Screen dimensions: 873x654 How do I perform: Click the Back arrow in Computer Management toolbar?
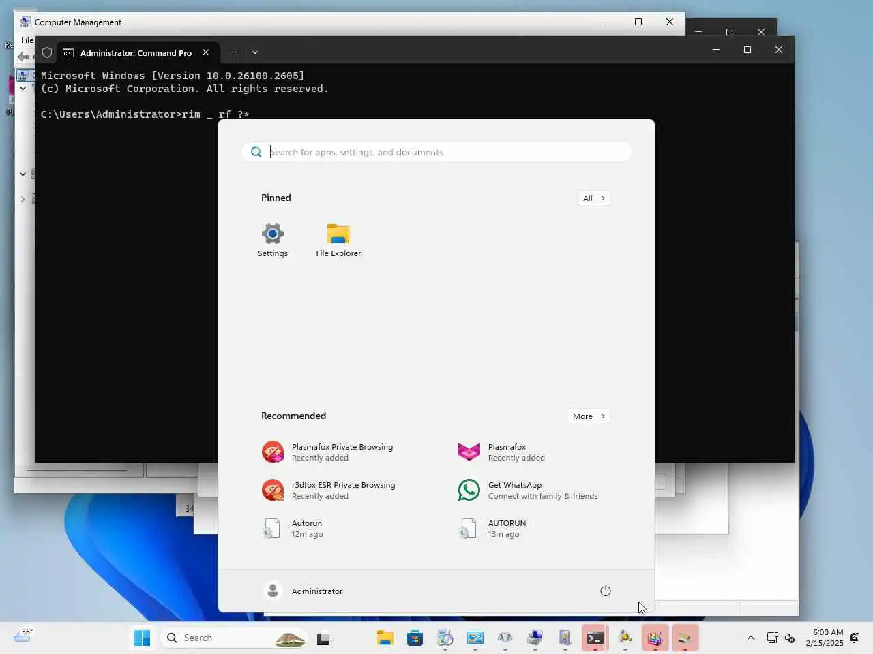coord(23,57)
